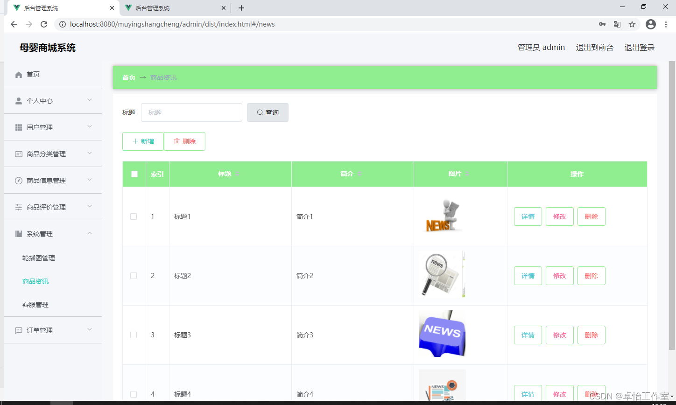Select the 商品评价管理 filter icon
The height and width of the screenshot is (405, 676).
(18, 207)
